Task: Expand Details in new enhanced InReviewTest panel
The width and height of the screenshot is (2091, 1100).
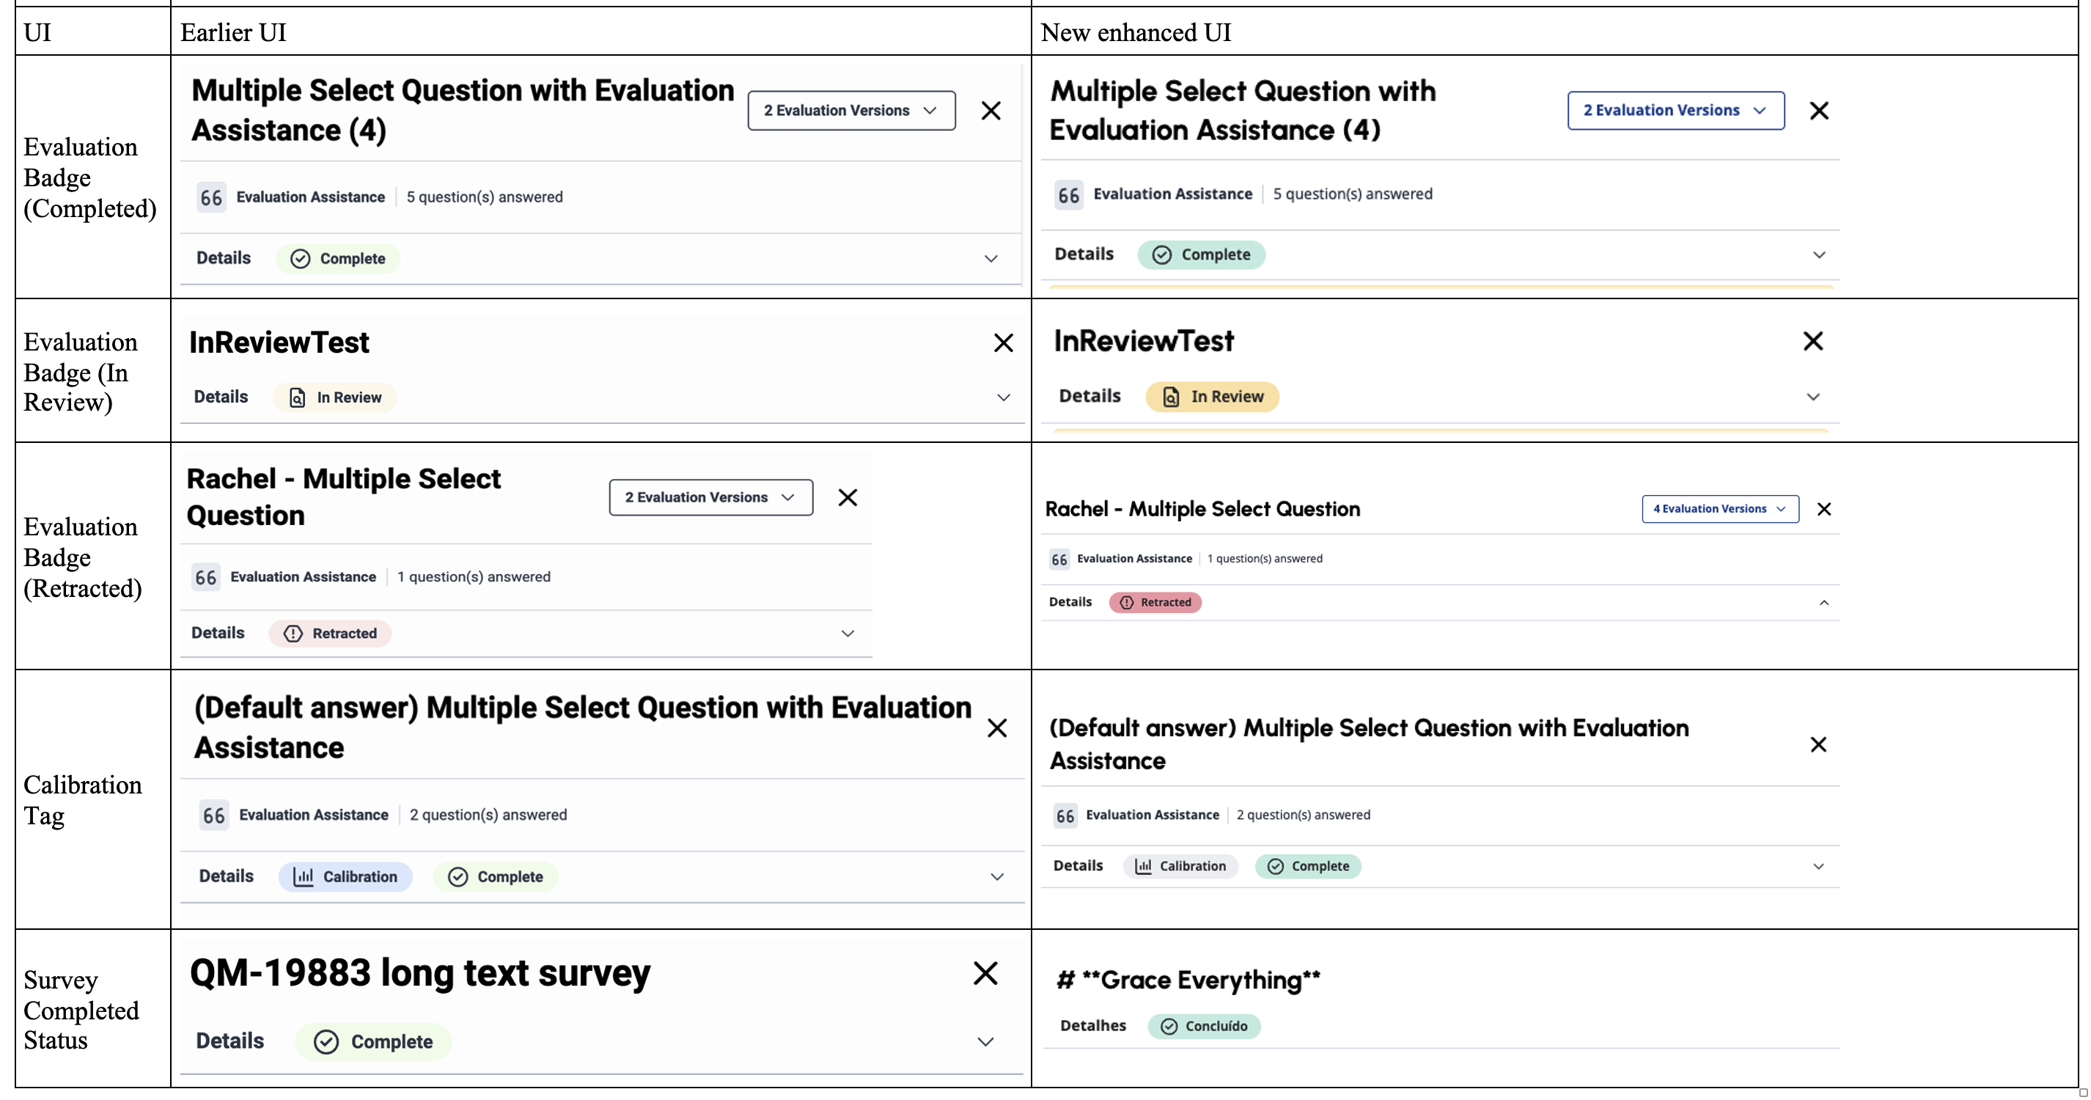Action: [x=1812, y=397]
